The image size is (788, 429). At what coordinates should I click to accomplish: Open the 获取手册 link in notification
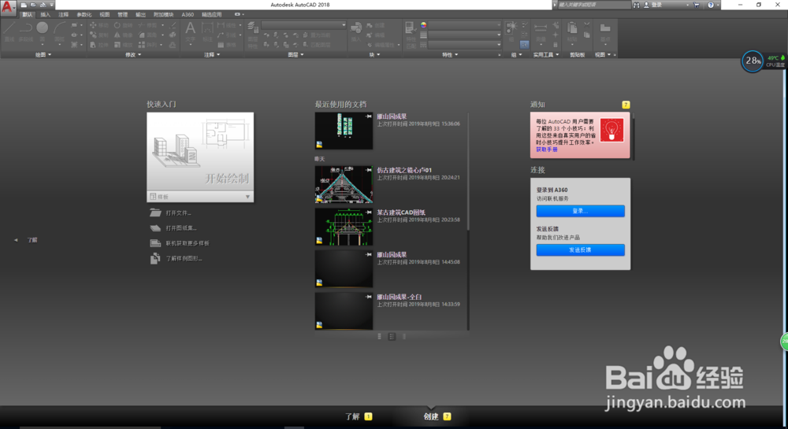(547, 150)
